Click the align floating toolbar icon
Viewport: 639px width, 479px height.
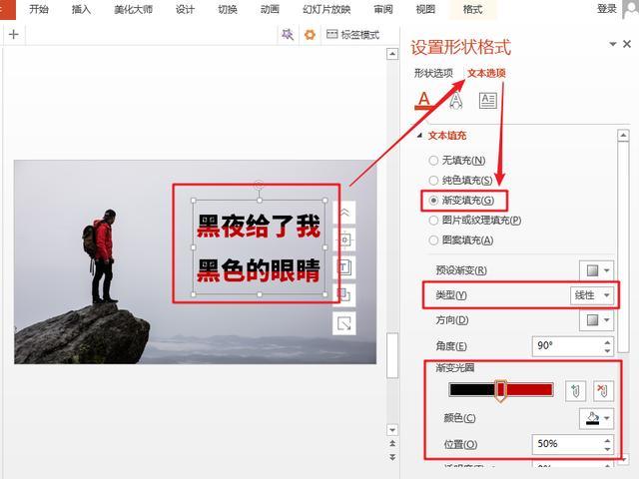point(344,239)
